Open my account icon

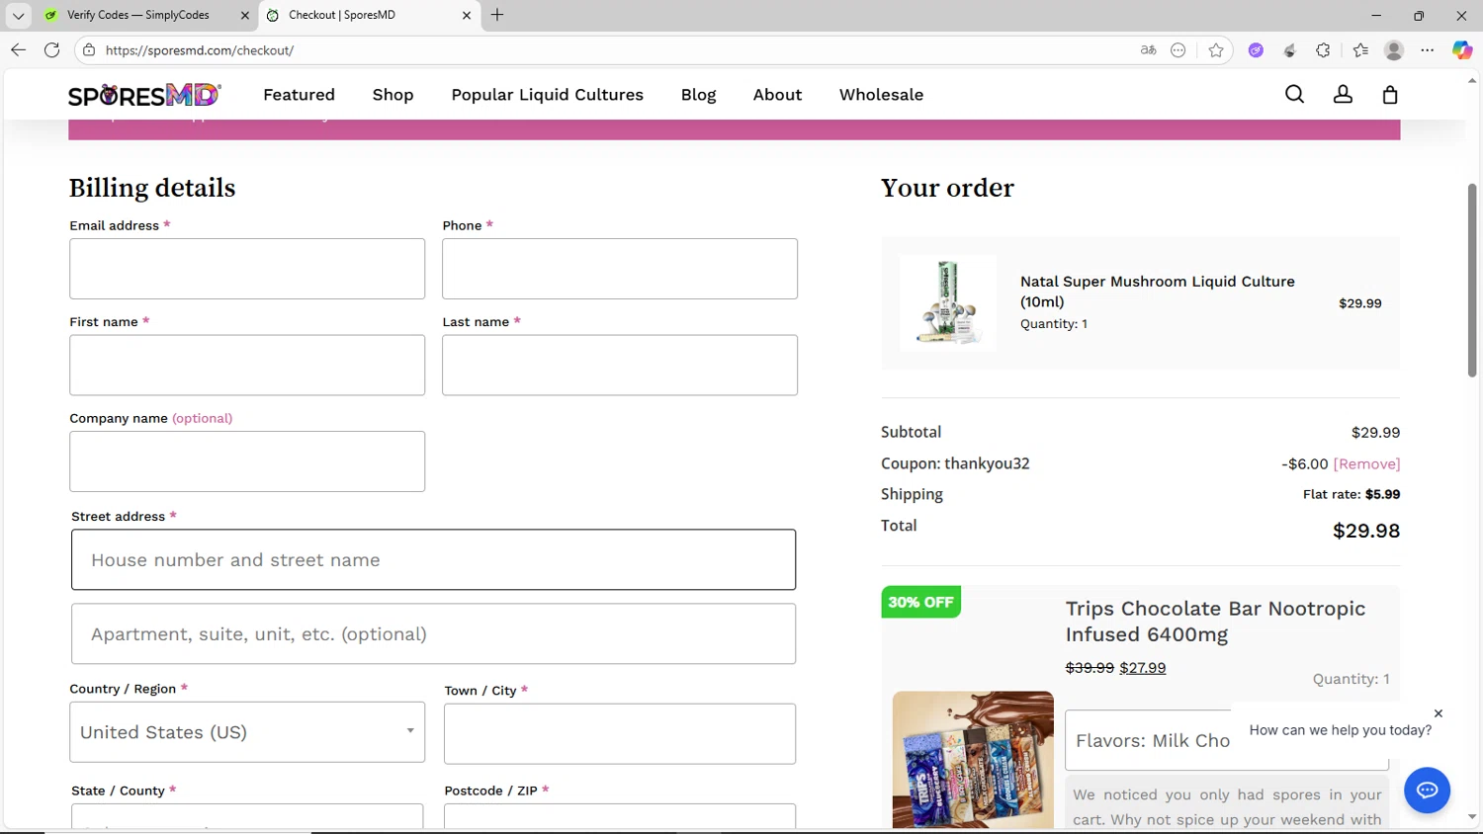click(x=1343, y=95)
